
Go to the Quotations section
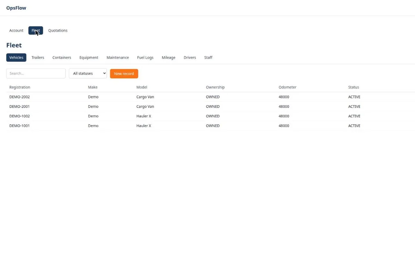[x=58, y=30]
